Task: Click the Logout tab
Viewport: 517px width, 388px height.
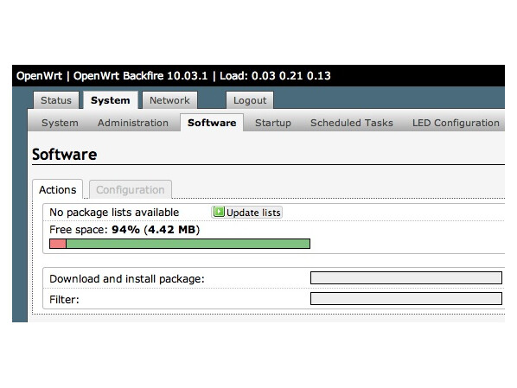Action: click(x=250, y=100)
